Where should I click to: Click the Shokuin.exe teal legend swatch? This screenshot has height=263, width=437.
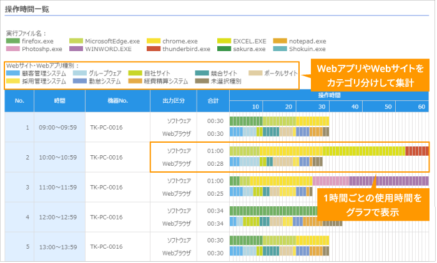pyautogui.click(x=280, y=49)
